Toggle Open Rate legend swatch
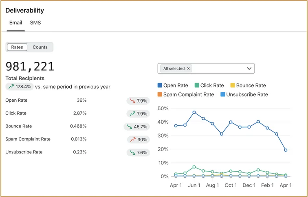 tap(160, 85)
